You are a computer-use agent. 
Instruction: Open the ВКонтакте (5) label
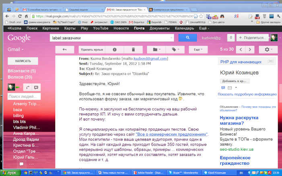(x=22, y=71)
